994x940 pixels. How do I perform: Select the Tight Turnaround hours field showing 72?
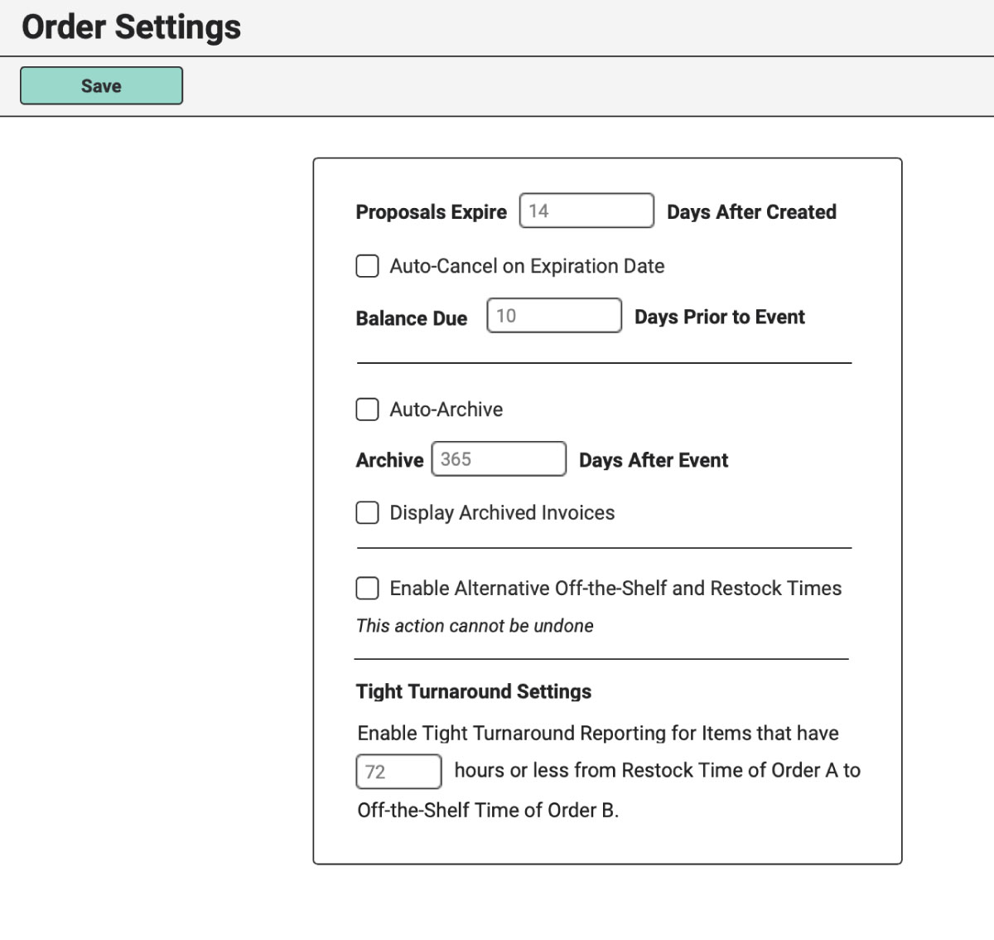coord(398,772)
